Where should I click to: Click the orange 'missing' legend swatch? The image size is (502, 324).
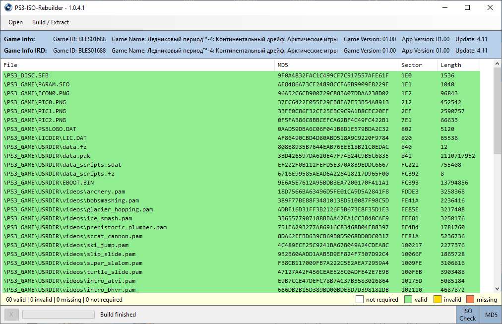tap(470, 300)
